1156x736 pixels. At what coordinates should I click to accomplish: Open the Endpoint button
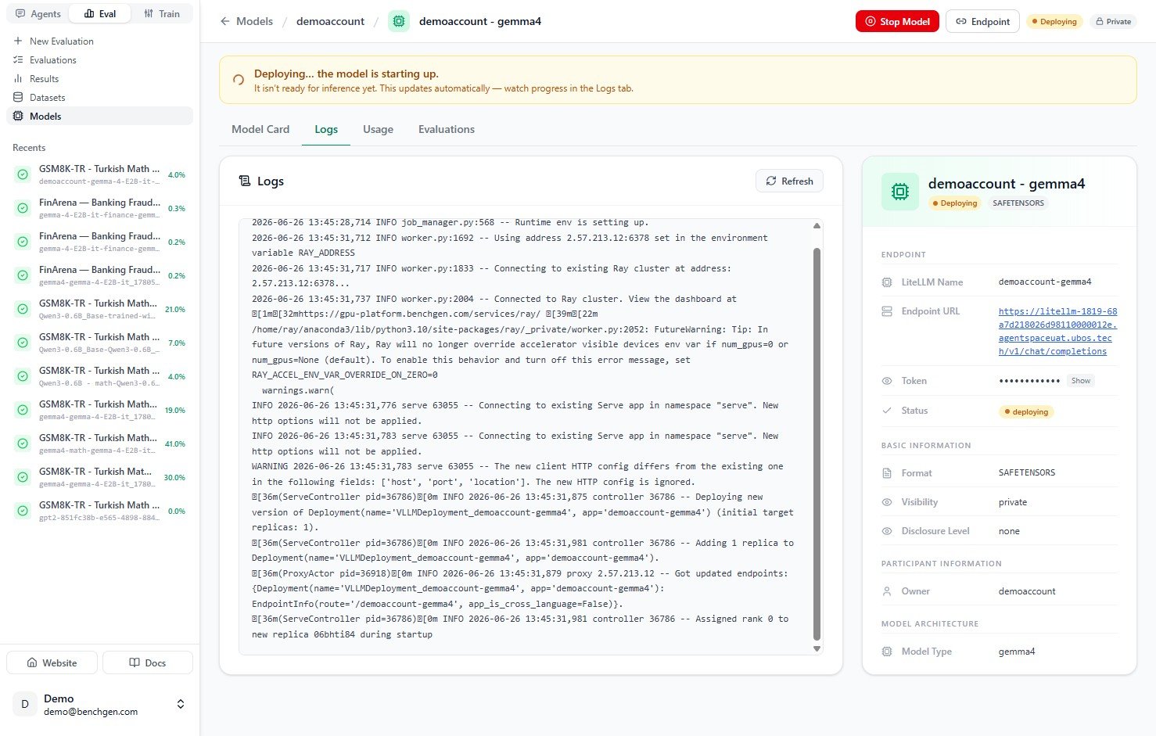(x=982, y=21)
